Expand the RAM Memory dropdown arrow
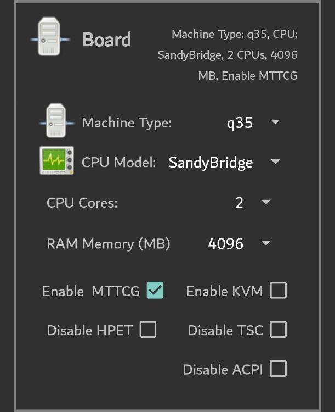Screen dimensions: 335x412 point(266,243)
